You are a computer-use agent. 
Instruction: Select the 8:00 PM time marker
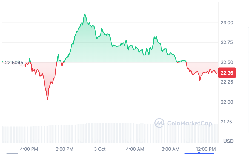point(64,149)
